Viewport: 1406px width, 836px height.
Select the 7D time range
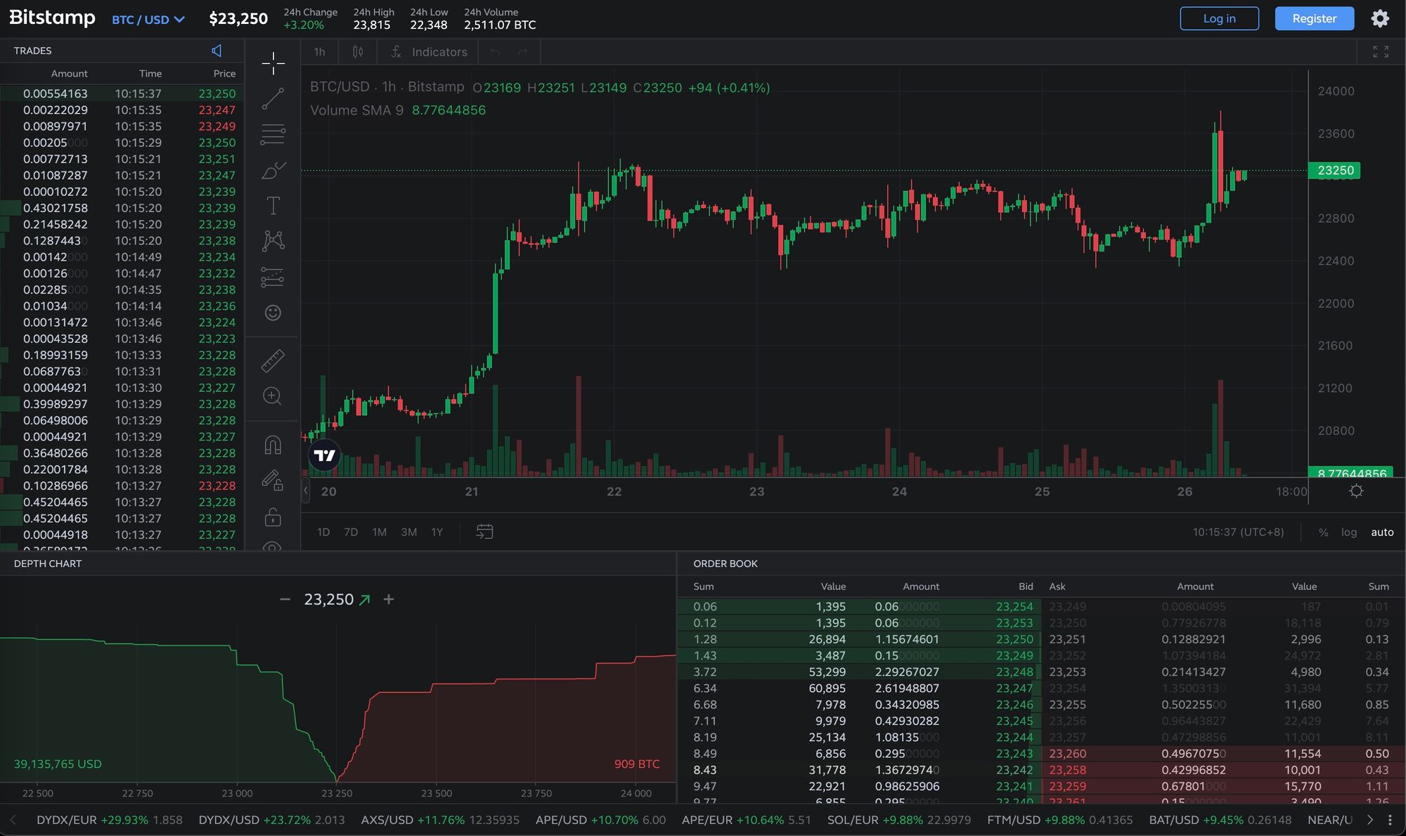[x=351, y=532]
